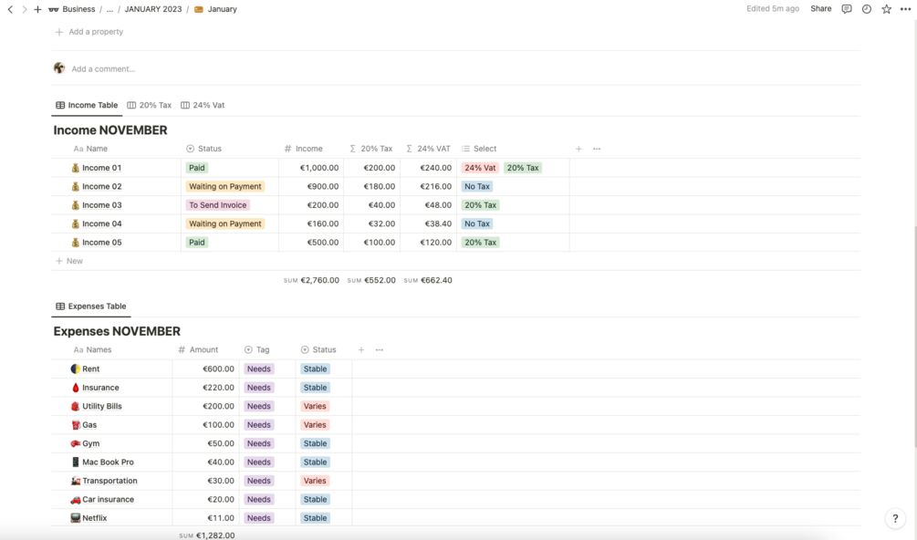Select the €600.00 Rent amount cell
917x540 pixels.
(206, 369)
